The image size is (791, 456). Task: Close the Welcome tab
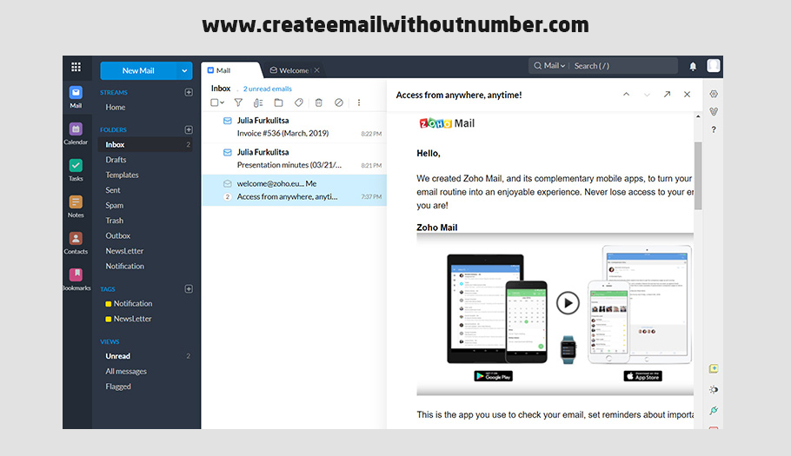[x=316, y=70]
